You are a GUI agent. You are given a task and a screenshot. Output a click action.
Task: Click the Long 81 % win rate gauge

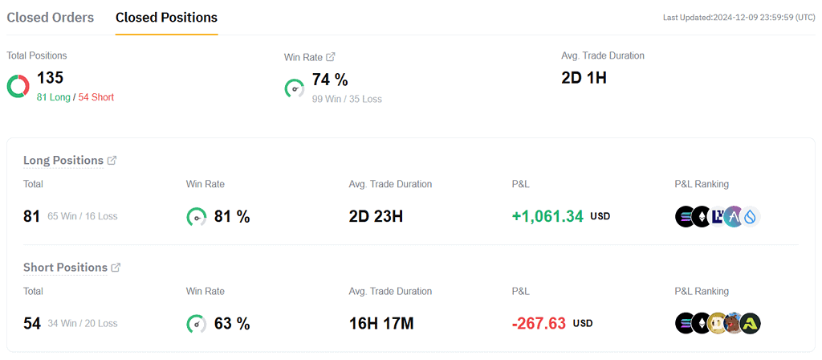[x=197, y=217]
